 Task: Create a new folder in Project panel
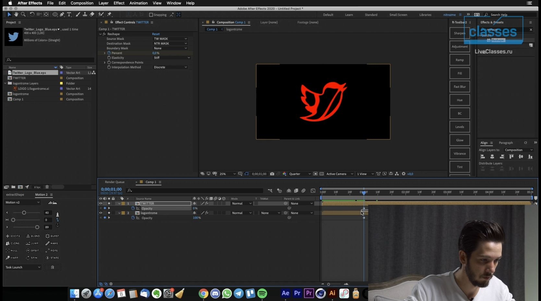tap(13, 187)
